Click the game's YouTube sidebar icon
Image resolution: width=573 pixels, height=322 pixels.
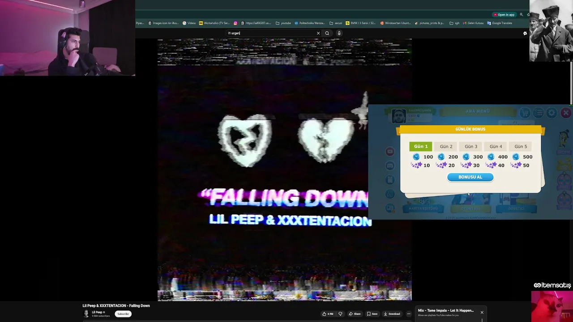coord(390,152)
